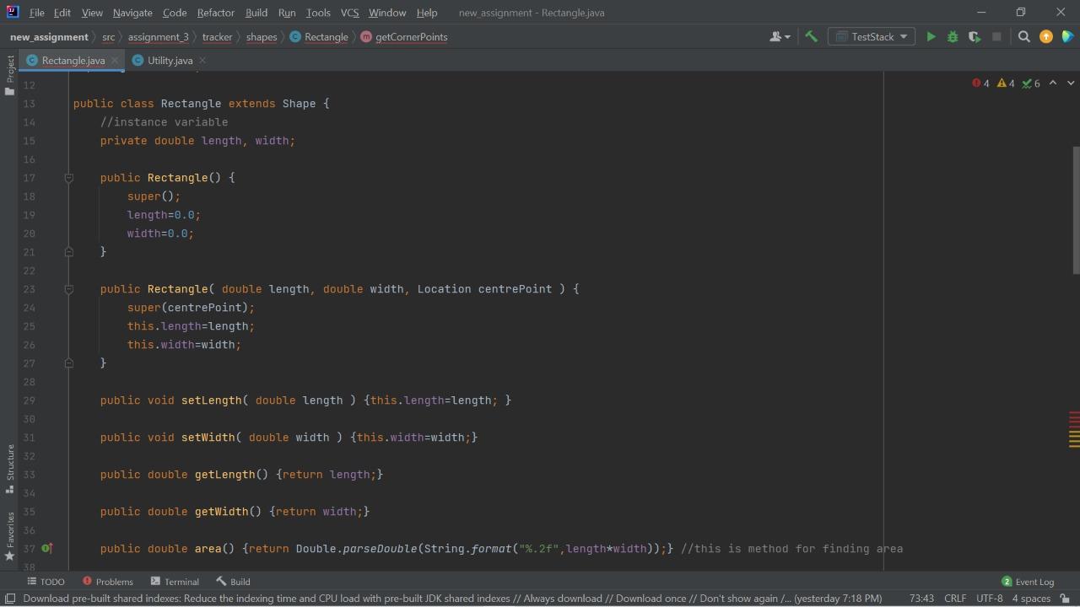Open the Project tool window sidebar
Image resolution: width=1080 pixels, height=607 pixels.
click(x=9, y=74)
